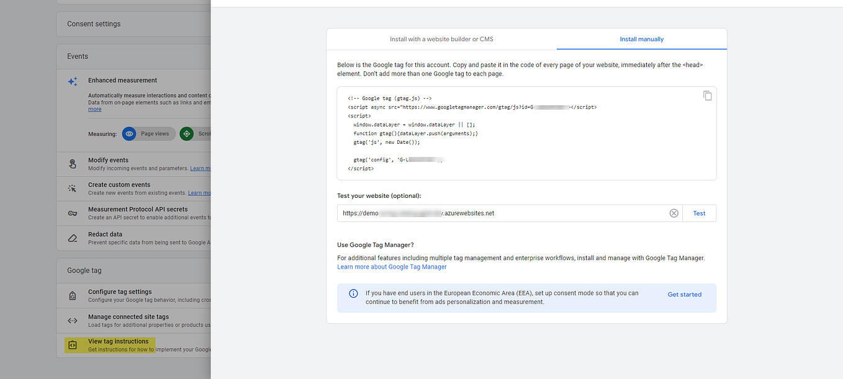
Task: Select the Manage connected site tags icon
Action: pyautogui.click(x=72, y=320)
